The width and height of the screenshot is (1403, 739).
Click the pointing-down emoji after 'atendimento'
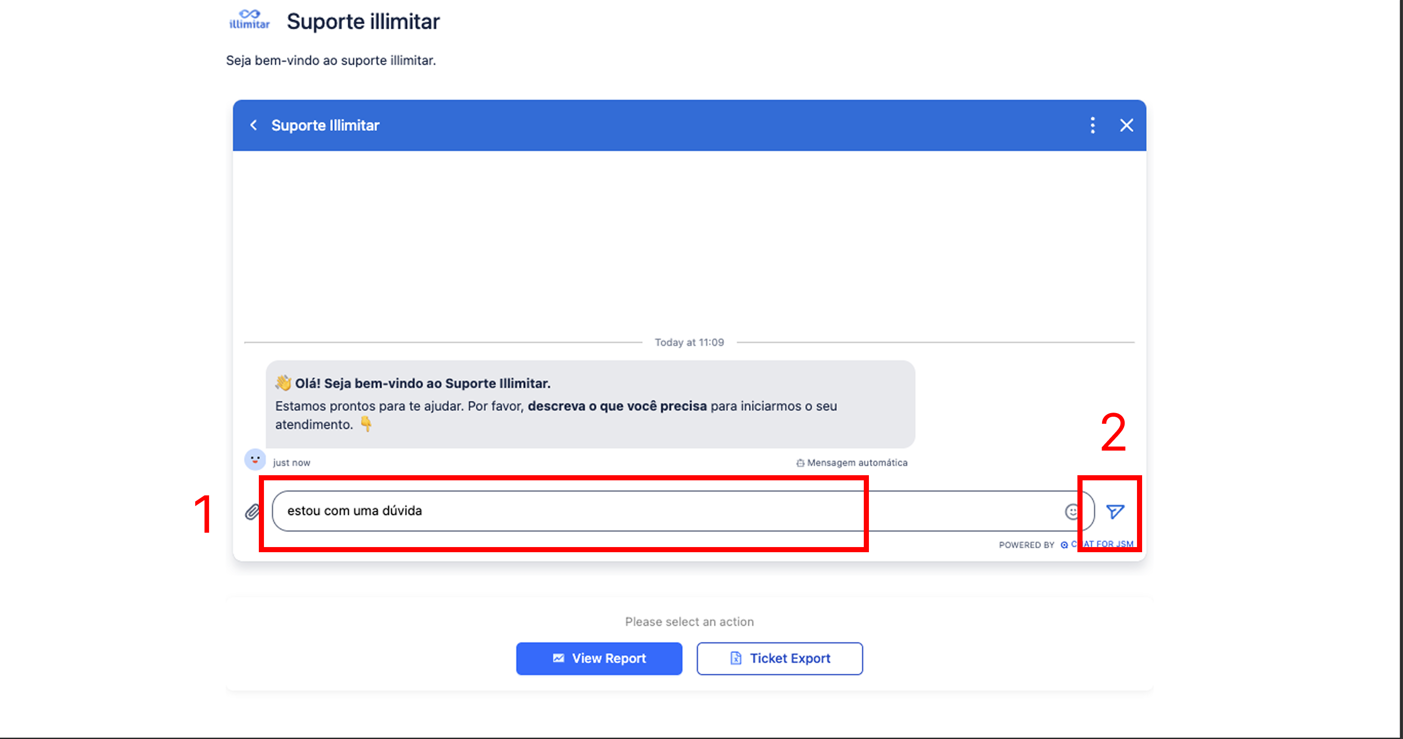[366, 424]
